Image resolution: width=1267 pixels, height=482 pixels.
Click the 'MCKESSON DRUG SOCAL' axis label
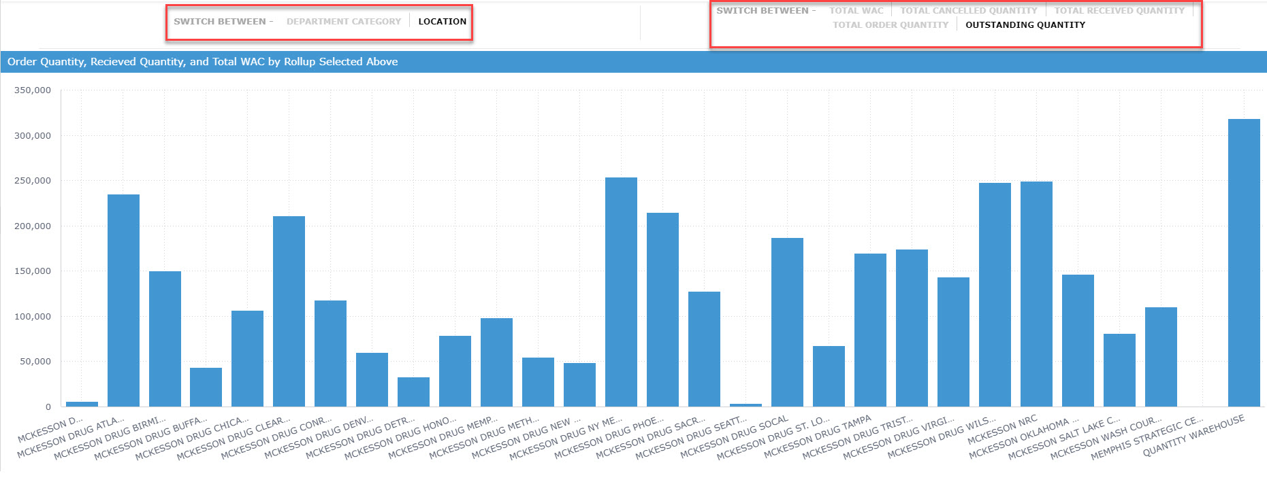click(735, 437)
